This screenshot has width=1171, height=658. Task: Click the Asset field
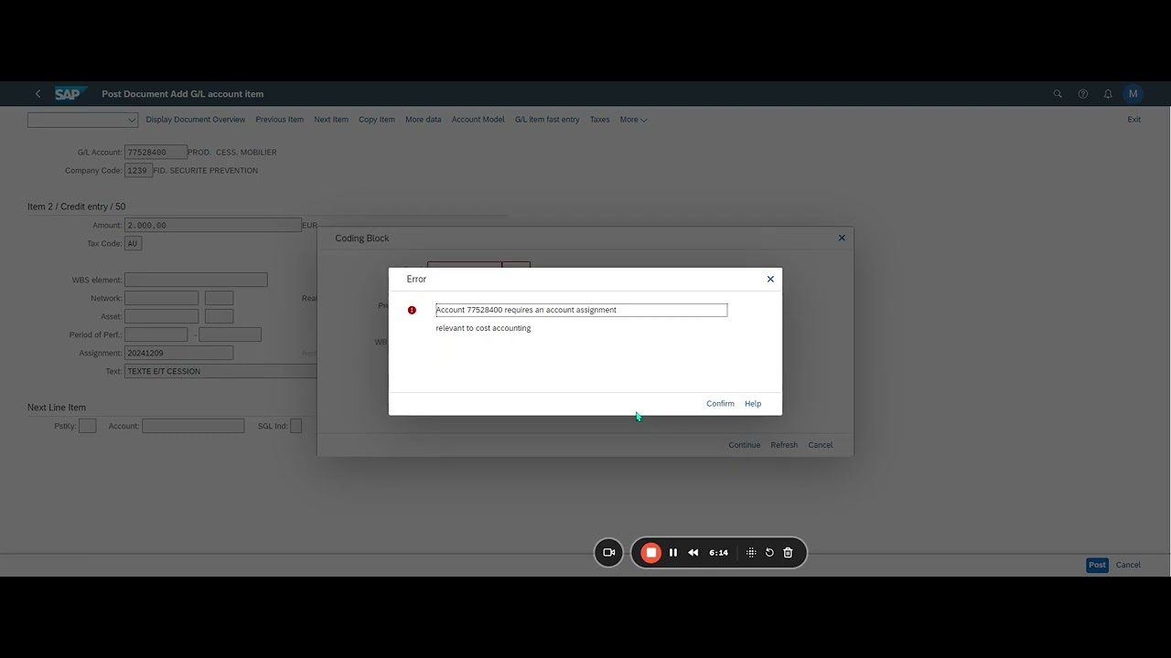161,316
